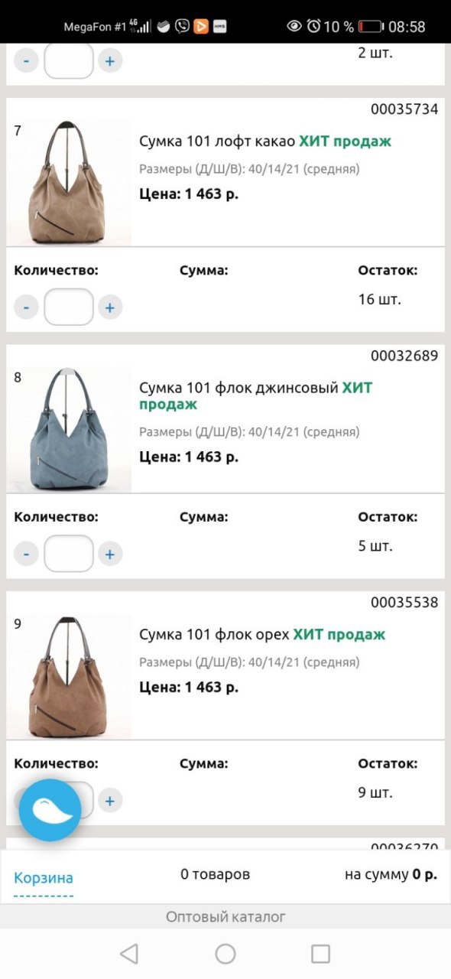Decrease quantity of Сумка 101 лофт какао
Viewport: 451px width, 979px height.
tap(26, 307)
